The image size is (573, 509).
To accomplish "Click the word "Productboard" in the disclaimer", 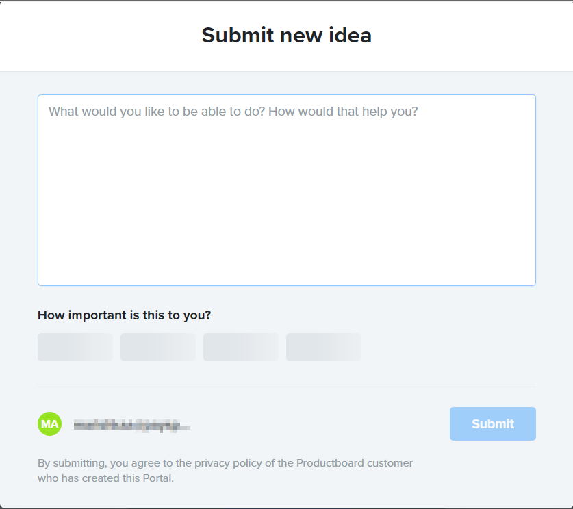I will pos(327,463).
